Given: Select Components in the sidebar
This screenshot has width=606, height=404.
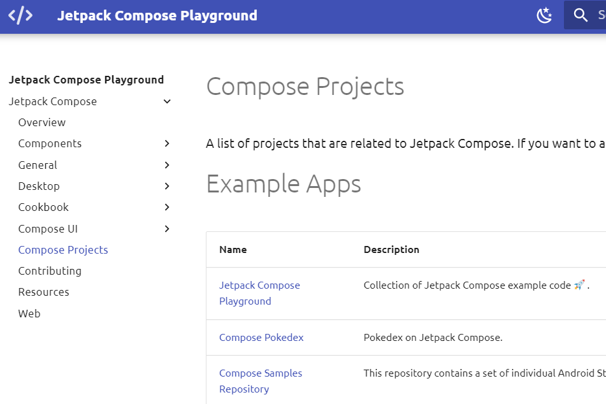Looking at the screenshot, I should (x=50, y=143).
